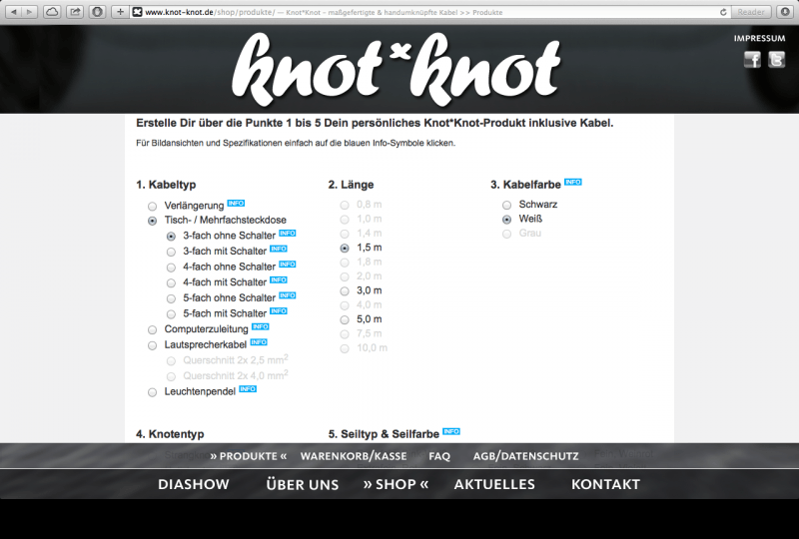This screenshot has width=799, height=539.
Task: Open the Facebook icon in header
Action: click(752, 60)
